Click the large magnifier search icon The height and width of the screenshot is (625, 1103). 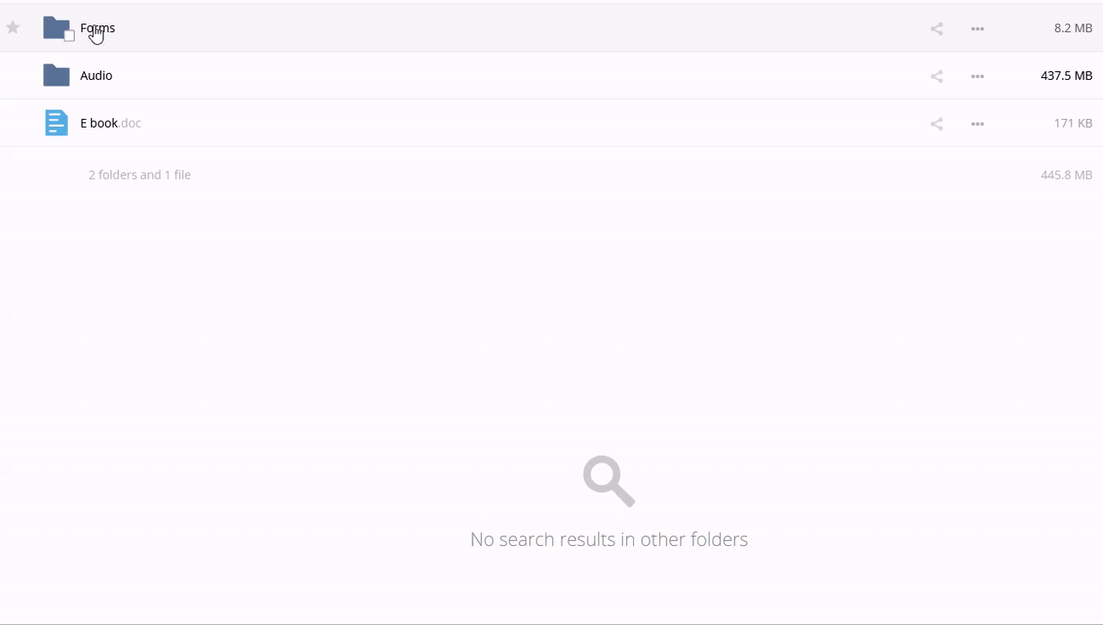pyautogui.click(x=609, y=481)
